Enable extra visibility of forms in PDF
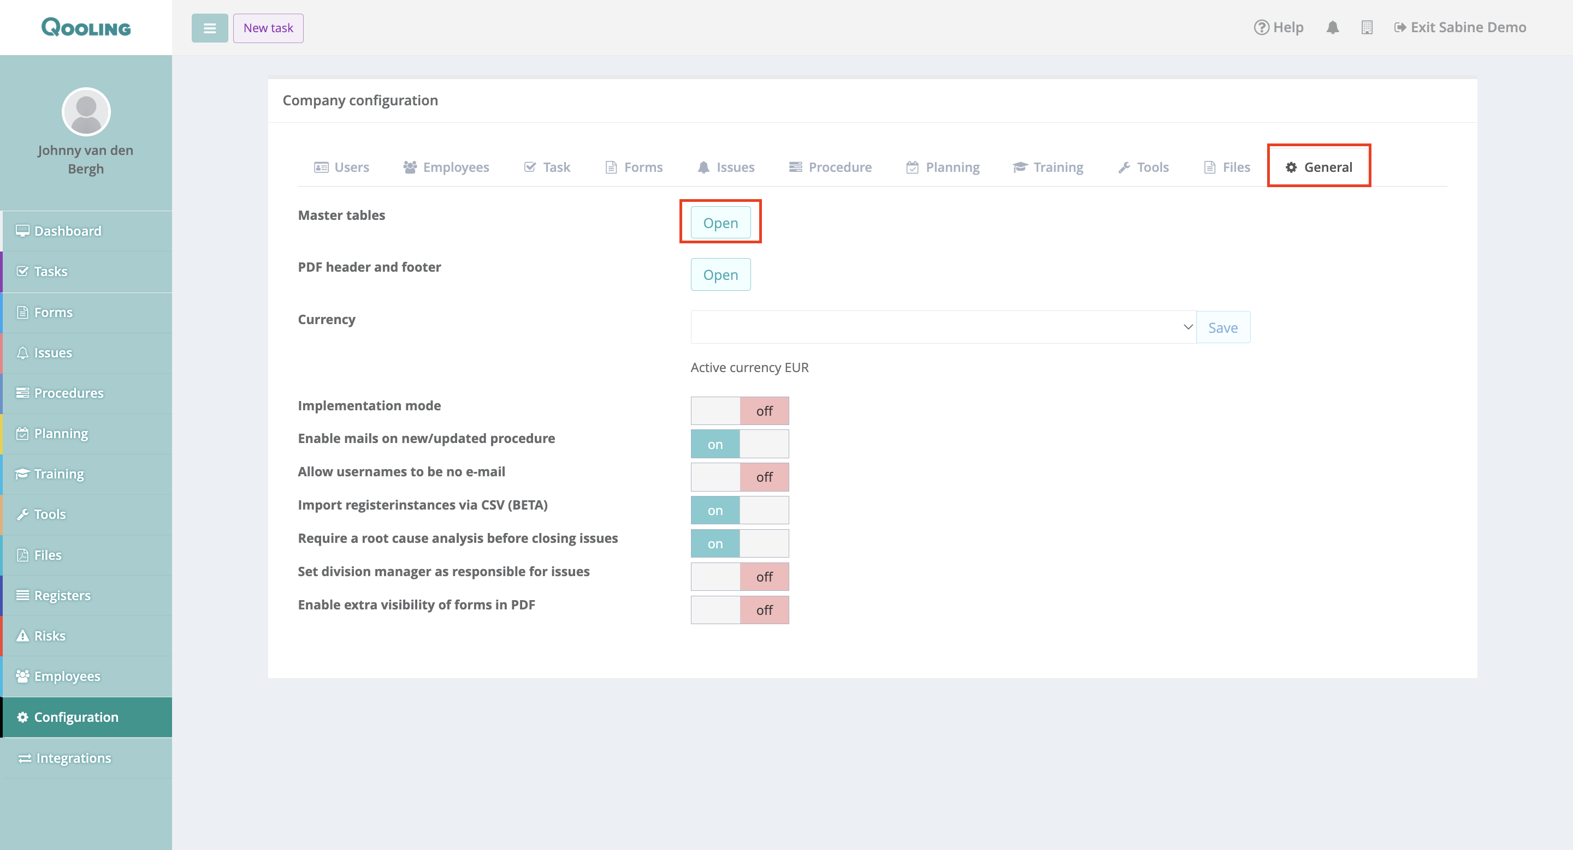Screen dimensions: 1573x850 click(x=739, y=610)
